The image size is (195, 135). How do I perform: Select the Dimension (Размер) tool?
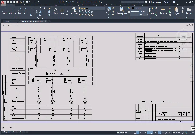click(62, 10)
